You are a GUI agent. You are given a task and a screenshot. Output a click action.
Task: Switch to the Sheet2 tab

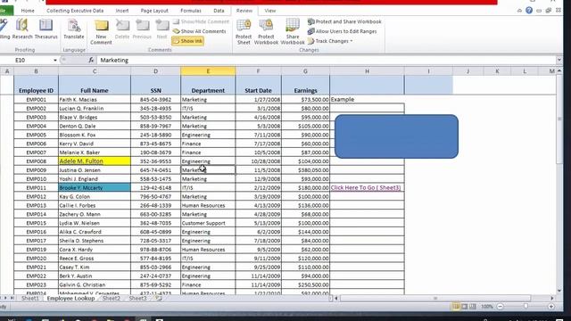111,299
